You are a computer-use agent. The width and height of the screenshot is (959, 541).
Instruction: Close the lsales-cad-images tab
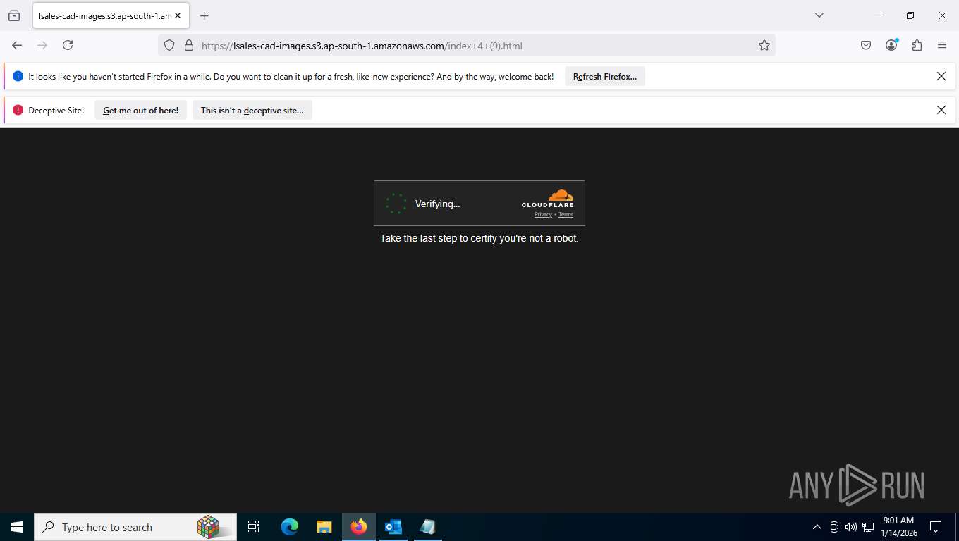[178, 15]
